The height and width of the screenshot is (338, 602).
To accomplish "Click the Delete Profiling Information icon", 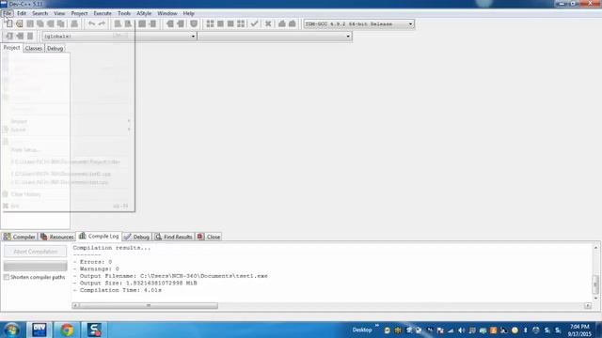I will tap(293, 23).
